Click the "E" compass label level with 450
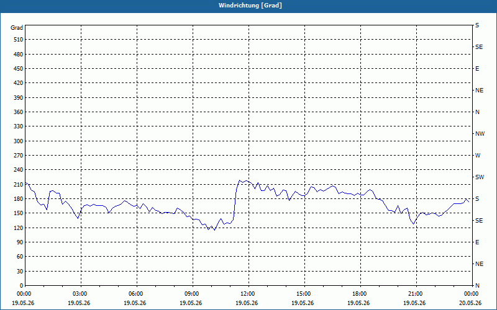Viewport: 497px width, 310px height. tap(477, 69)
